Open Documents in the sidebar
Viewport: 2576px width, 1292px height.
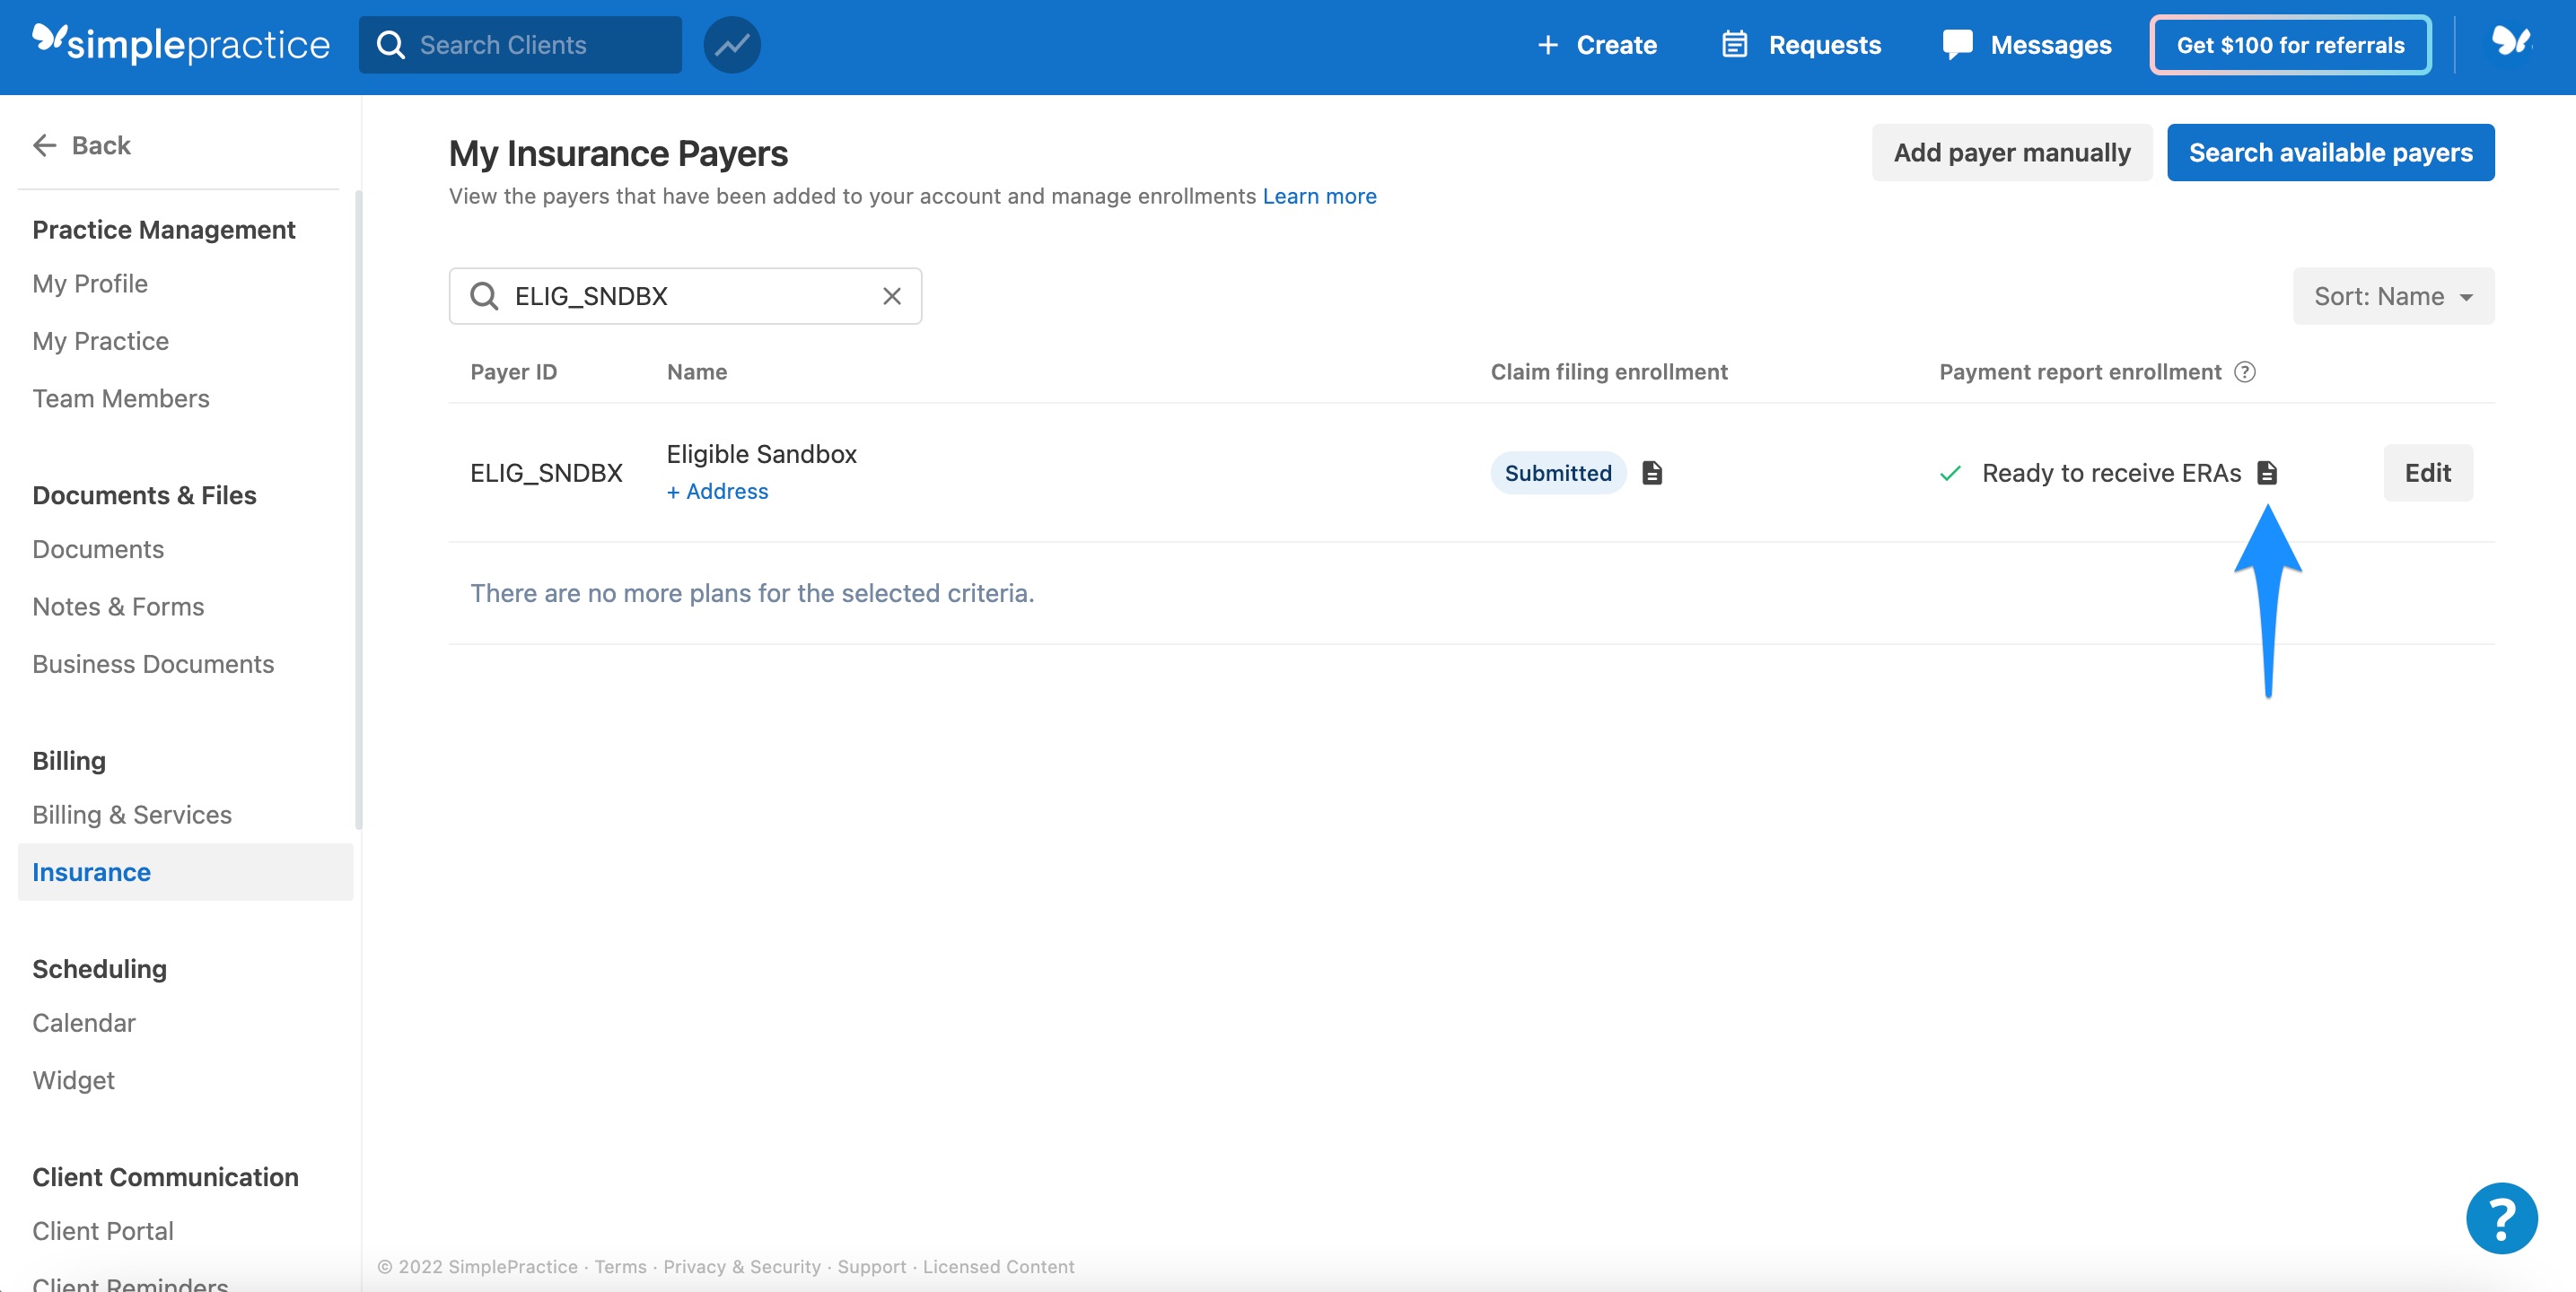coord(98,549)
